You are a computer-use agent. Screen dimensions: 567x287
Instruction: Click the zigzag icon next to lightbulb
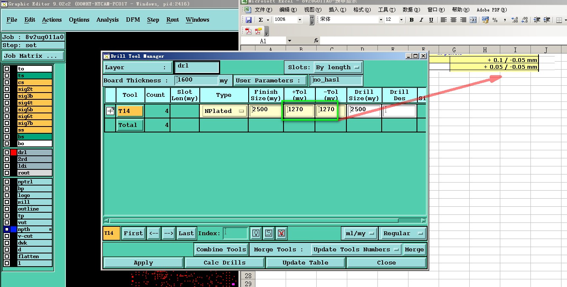pyautogui.click(x=268, y=233)
